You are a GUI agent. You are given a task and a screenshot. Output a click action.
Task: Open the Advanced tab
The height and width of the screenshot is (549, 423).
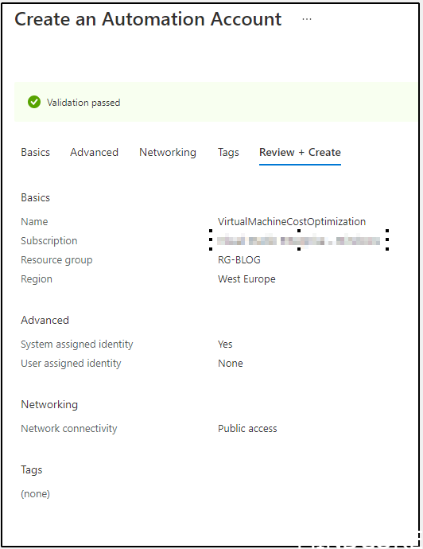(x=94, y=152)
